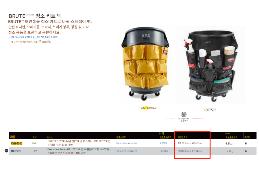This screenshot has height=186, width=259.
Task: Click the round icon beside row 1867533
Action: click(6, 151)
